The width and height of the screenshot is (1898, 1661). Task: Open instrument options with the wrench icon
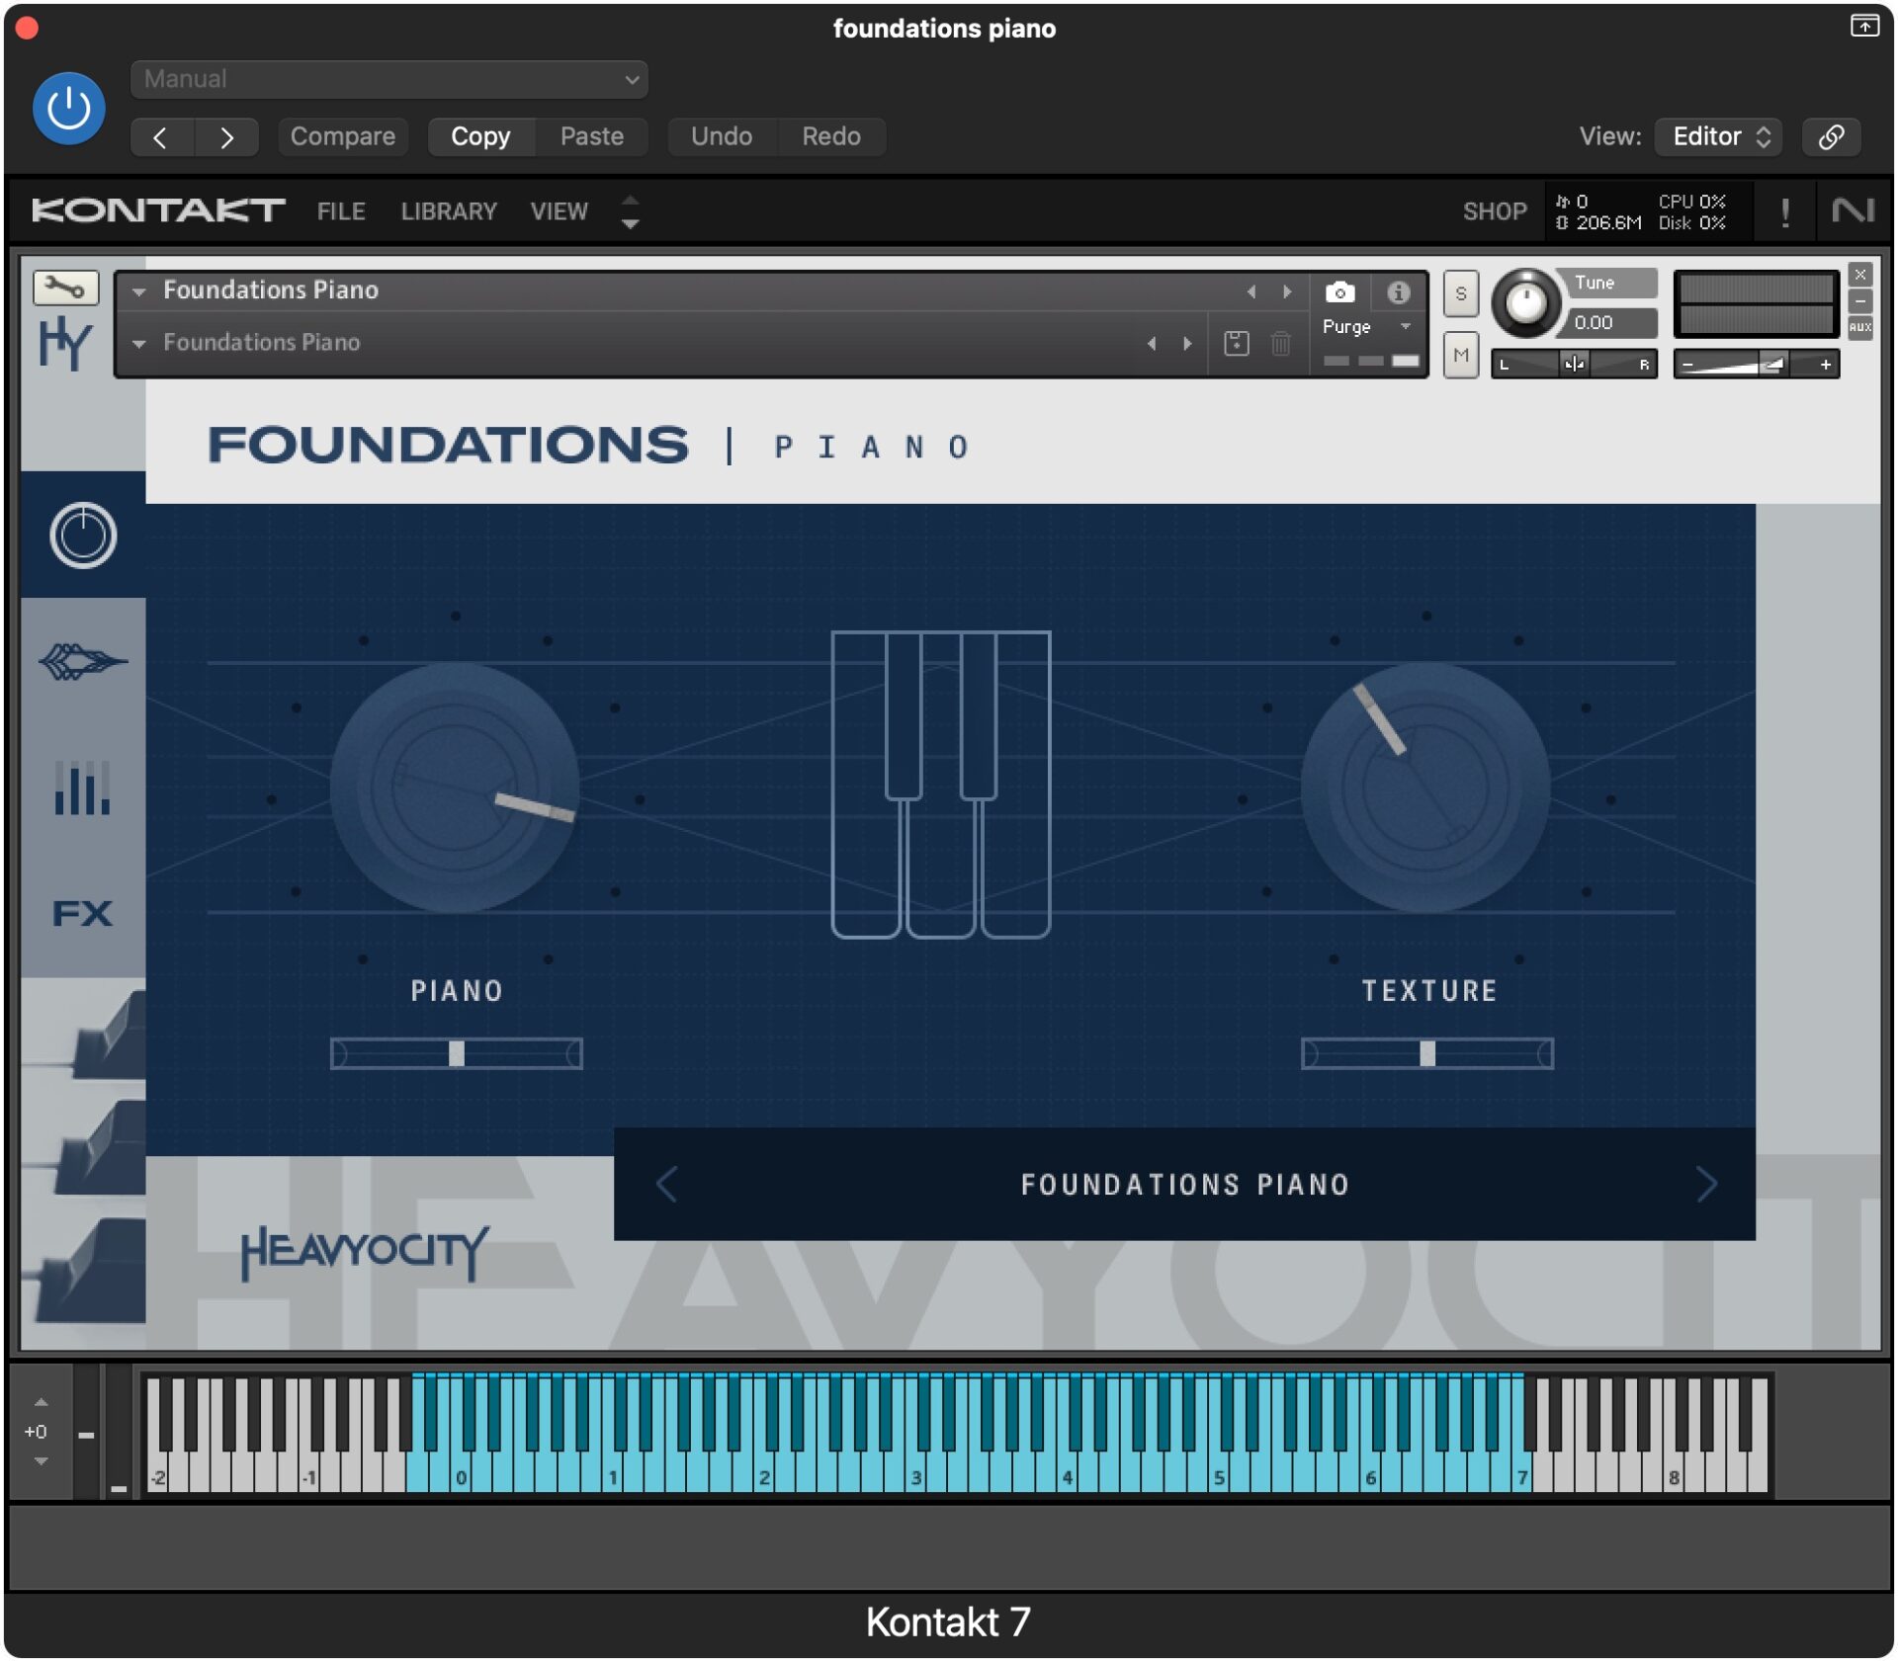[65, 289]
